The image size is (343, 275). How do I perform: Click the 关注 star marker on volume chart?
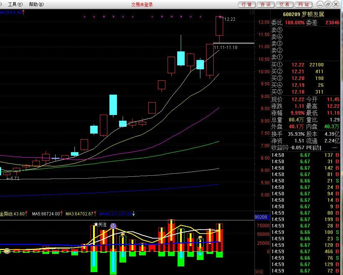pyautogui.click(x=100, y=225)
